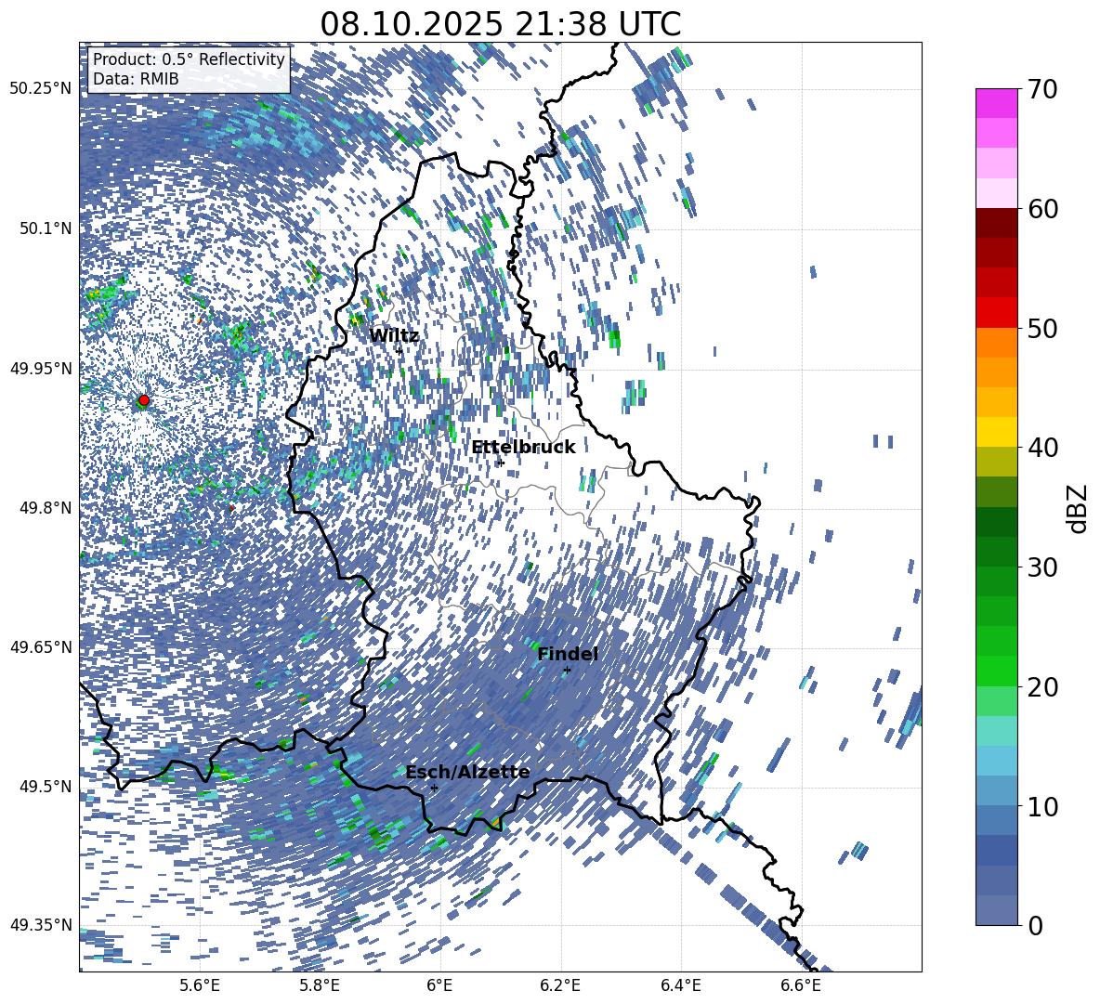Click the 49.5°N latitude label
Screen dimensions: 1100x1004
point(45,786)
